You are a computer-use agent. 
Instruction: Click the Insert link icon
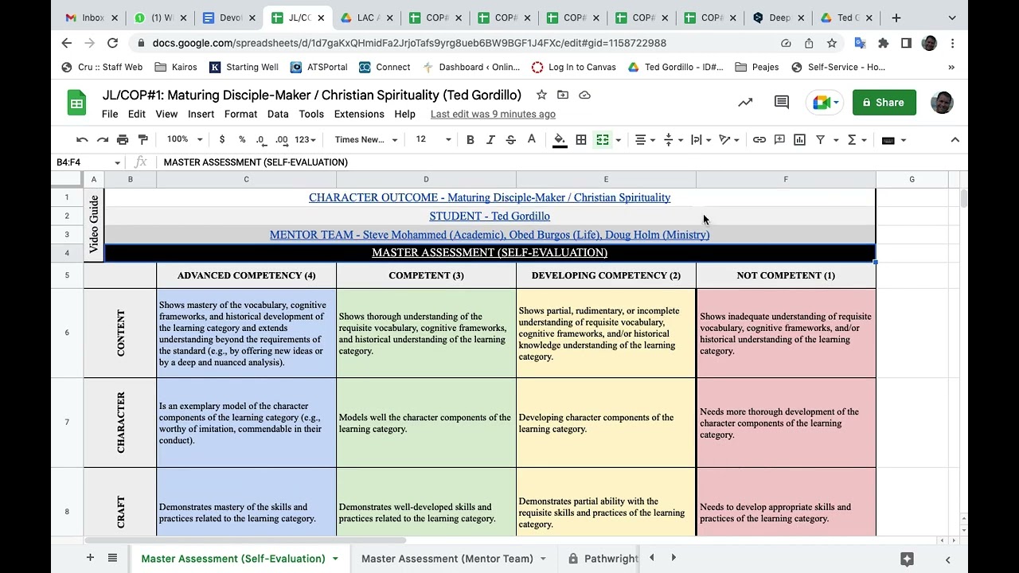click(759, 140)
